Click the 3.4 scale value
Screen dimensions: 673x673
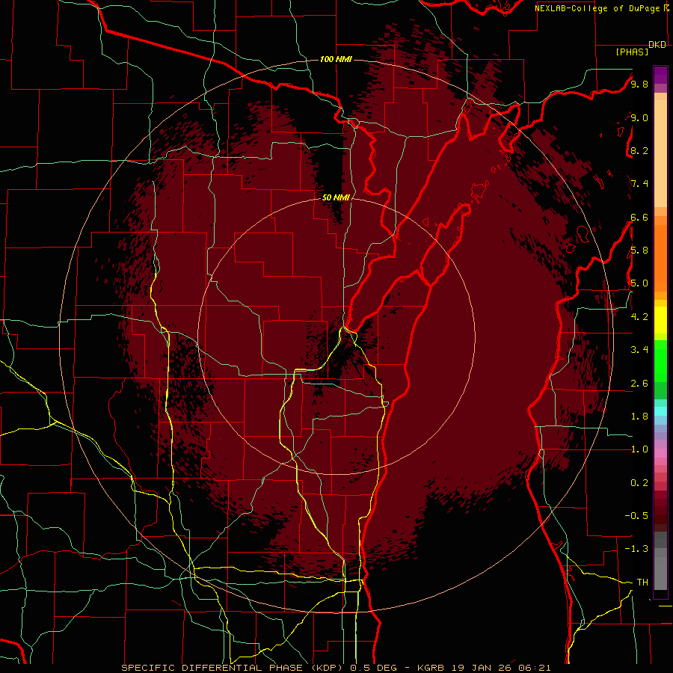pyautogui.click(x=639, y=350)
